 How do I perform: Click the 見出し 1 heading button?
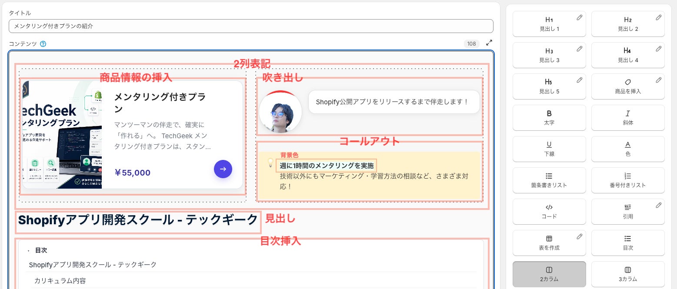(549, 24)
